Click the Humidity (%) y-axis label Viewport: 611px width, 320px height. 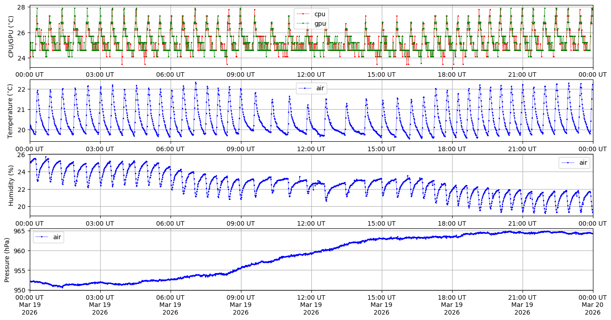point(11,185)
